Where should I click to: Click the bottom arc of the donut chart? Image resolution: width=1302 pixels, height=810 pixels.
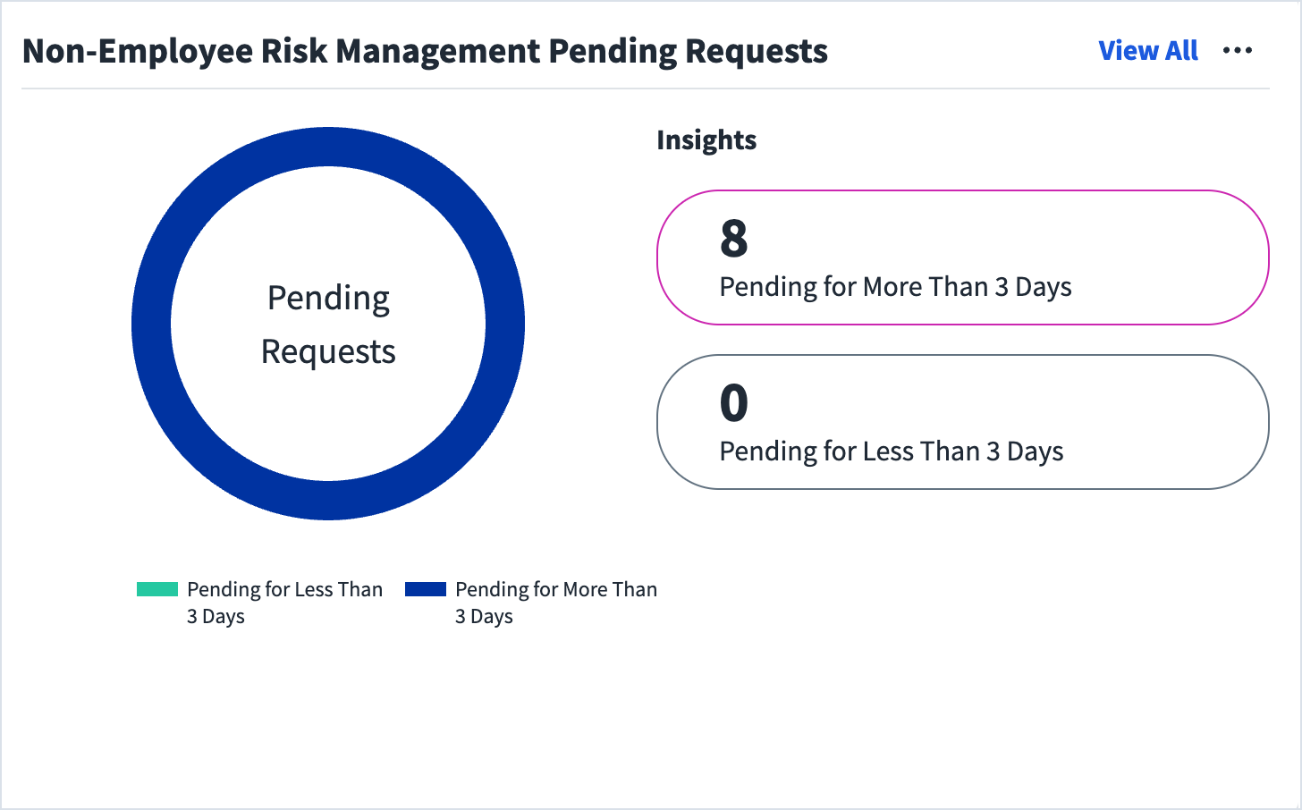click(x=328, y=501)
